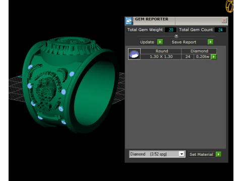Open the Diamond (3.52 spg) material dropdown
This screenshot has width=242, height=181.
[x=181, y=154]
